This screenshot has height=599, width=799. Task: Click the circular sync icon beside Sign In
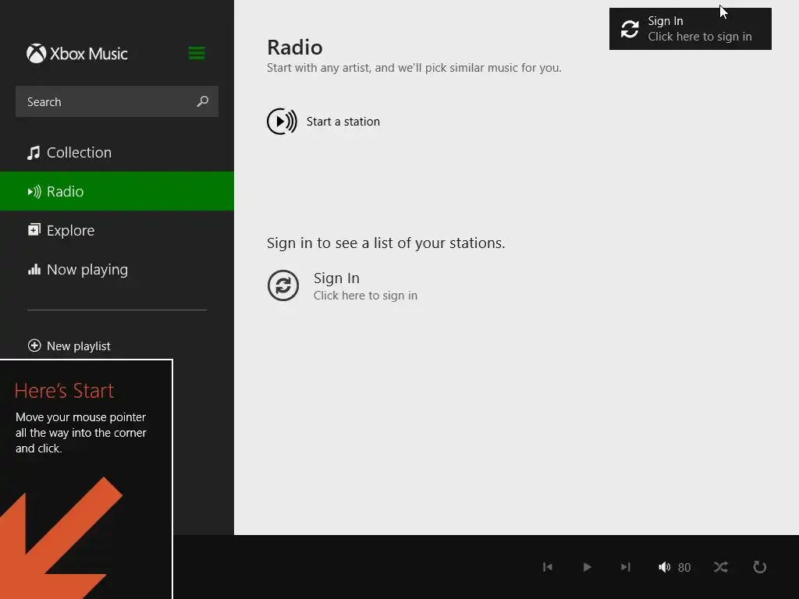click(x=282, y=285)
